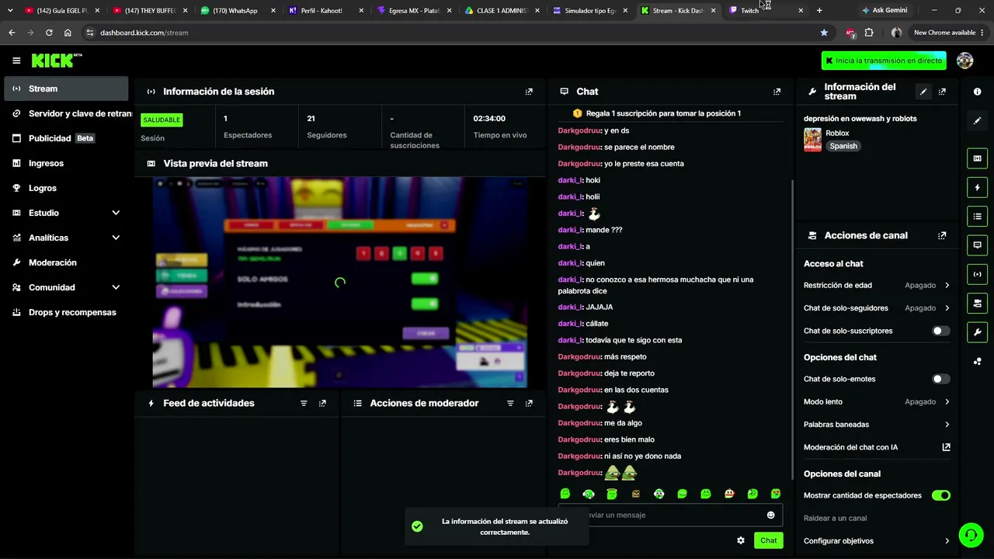Open the emoji picker in the message box
994x559 pixels.
click(x=770, y=515)
